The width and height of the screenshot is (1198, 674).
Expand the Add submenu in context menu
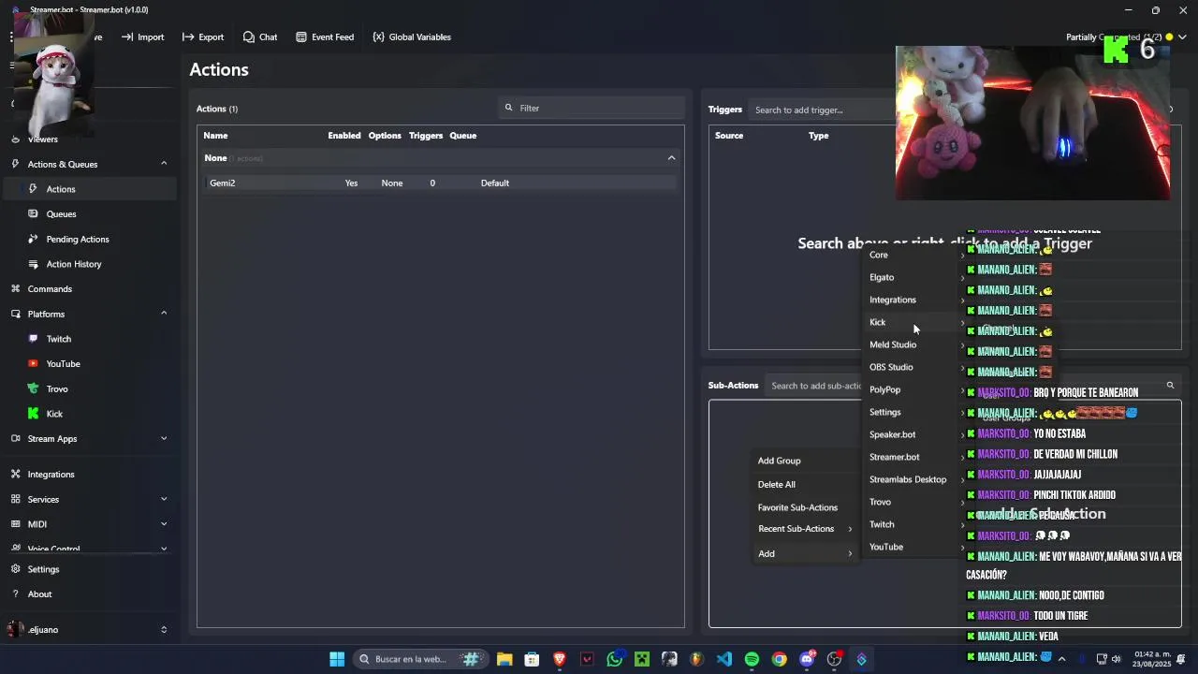[806, 554]
